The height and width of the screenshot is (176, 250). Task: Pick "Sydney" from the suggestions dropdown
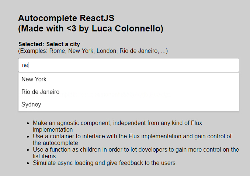point(31,104)
